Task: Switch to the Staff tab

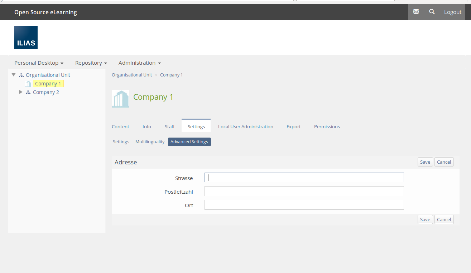Action: click(x=169, y=126)
